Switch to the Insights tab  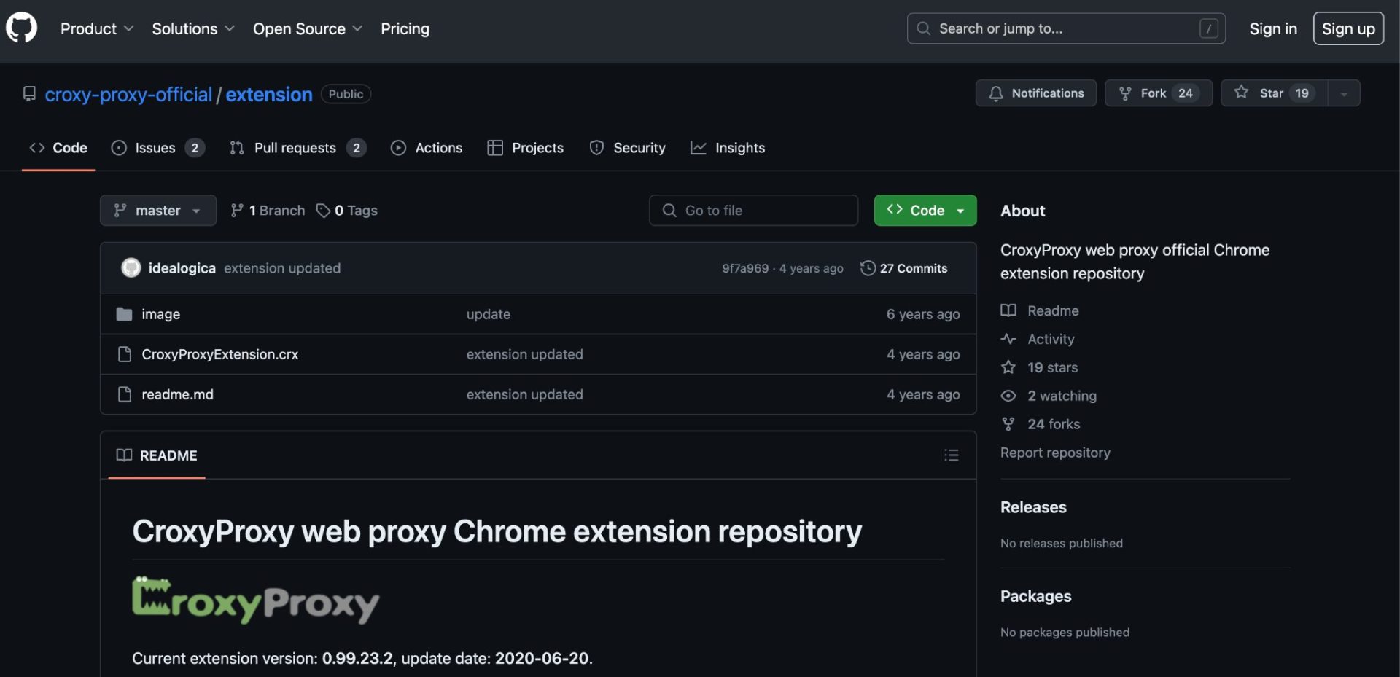[728, 148]
